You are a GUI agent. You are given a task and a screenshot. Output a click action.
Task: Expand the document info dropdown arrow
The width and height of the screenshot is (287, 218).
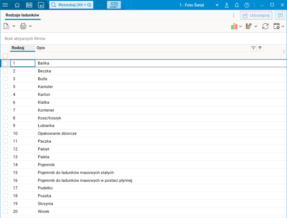click(x=14, y=26)
